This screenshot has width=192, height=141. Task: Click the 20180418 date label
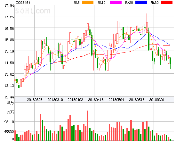96,100
